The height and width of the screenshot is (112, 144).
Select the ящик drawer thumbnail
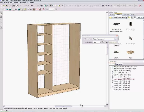(x=130, y=52)
